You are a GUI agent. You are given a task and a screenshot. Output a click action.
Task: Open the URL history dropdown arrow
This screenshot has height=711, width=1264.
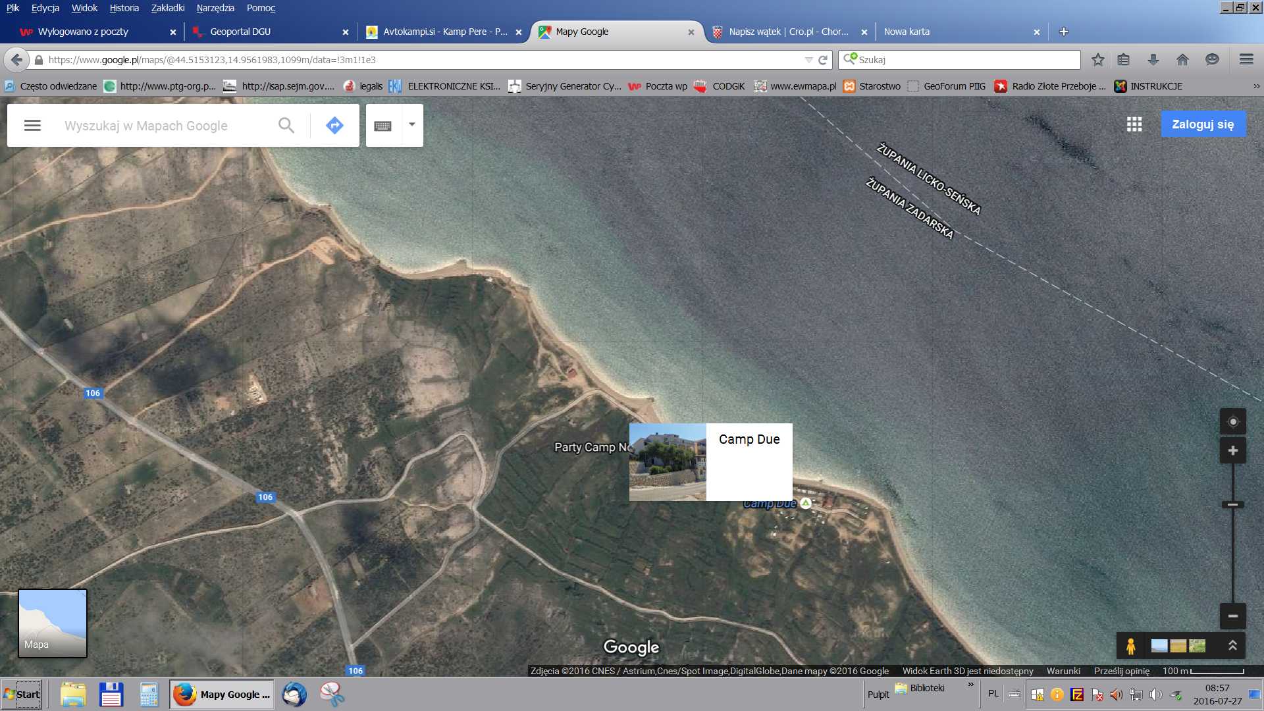click(808, 60)
